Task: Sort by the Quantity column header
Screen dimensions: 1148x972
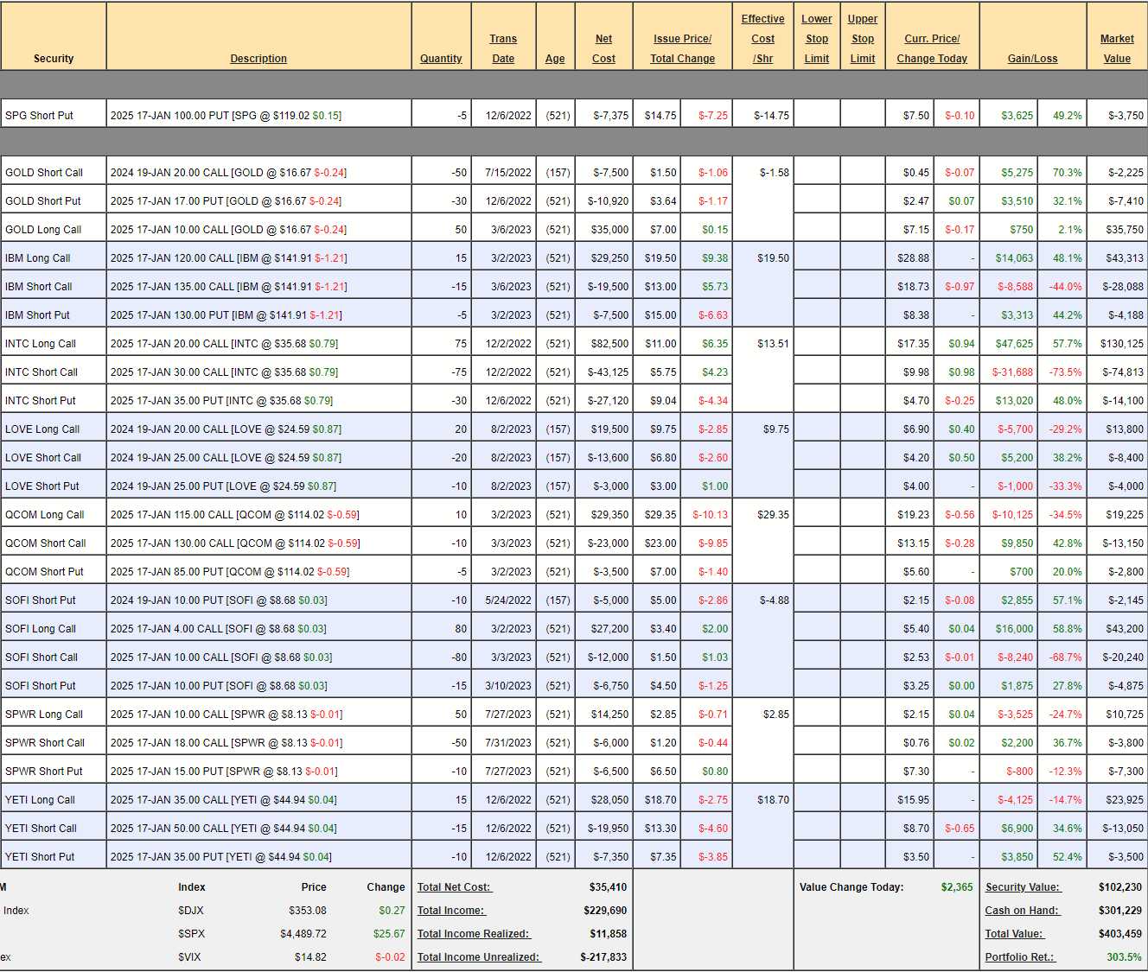Action: pos(441,59)
